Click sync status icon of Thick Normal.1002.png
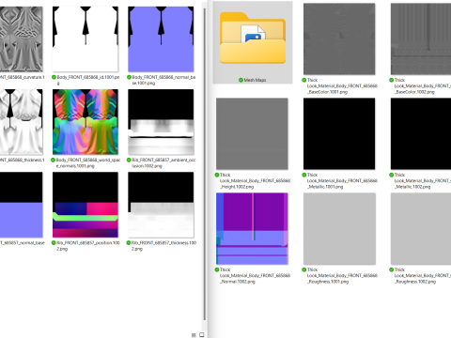Screen dimensions: 451x338 (217, 269)
